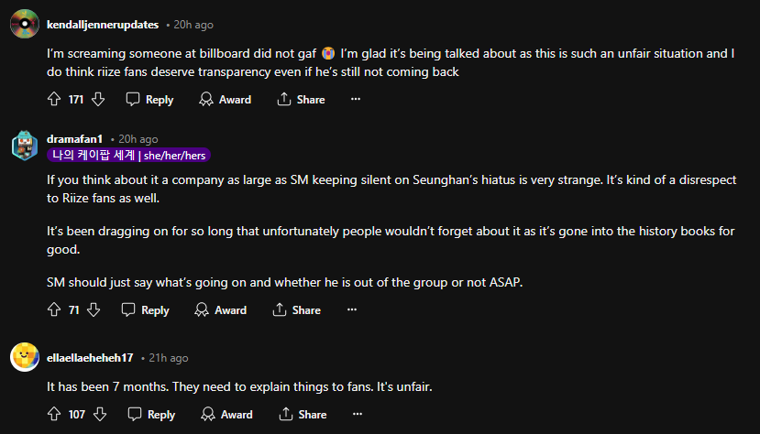Open ellaellaeheheh17's profile link
The image size is (760, 434).
[x=90, y=357]
